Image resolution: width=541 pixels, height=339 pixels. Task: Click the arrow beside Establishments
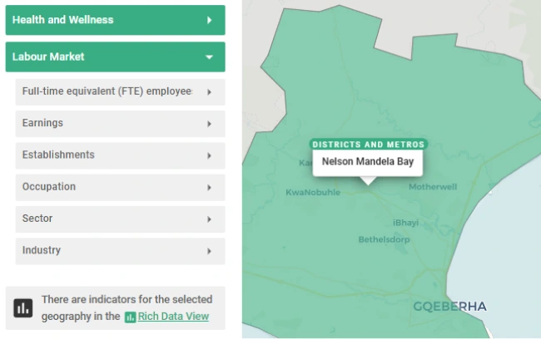click(209, 155)
